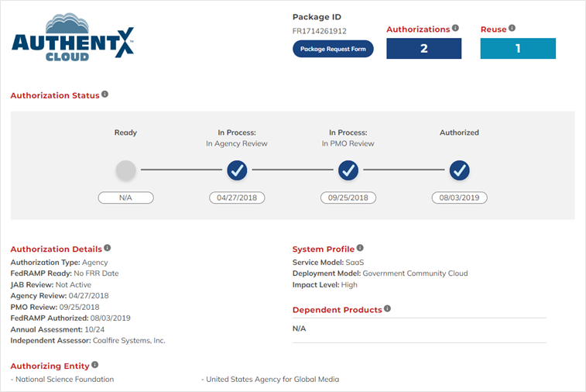Click the 08/03/2019 date pill

click(460, 198)
